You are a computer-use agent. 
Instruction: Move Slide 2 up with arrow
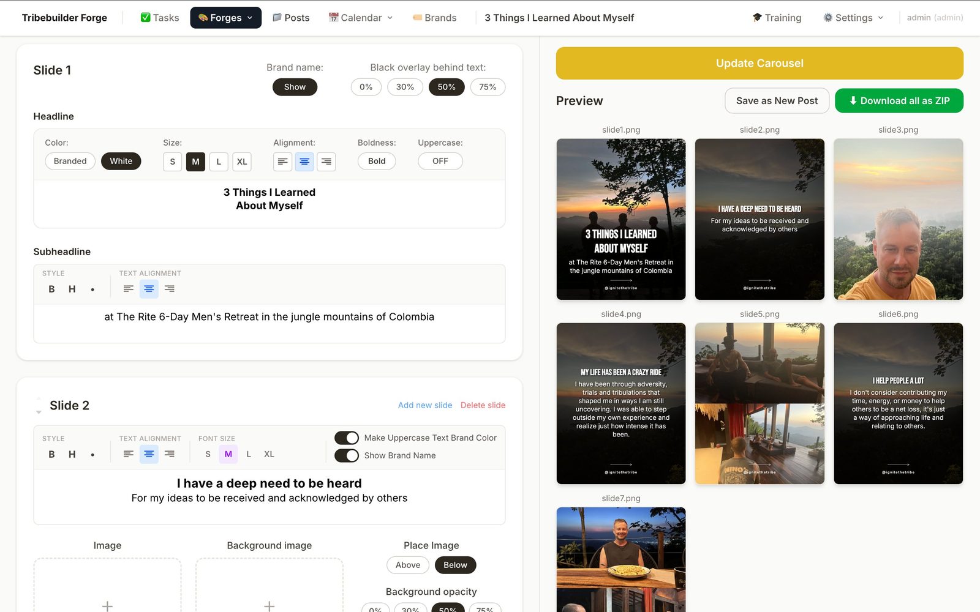coord(39,398)
